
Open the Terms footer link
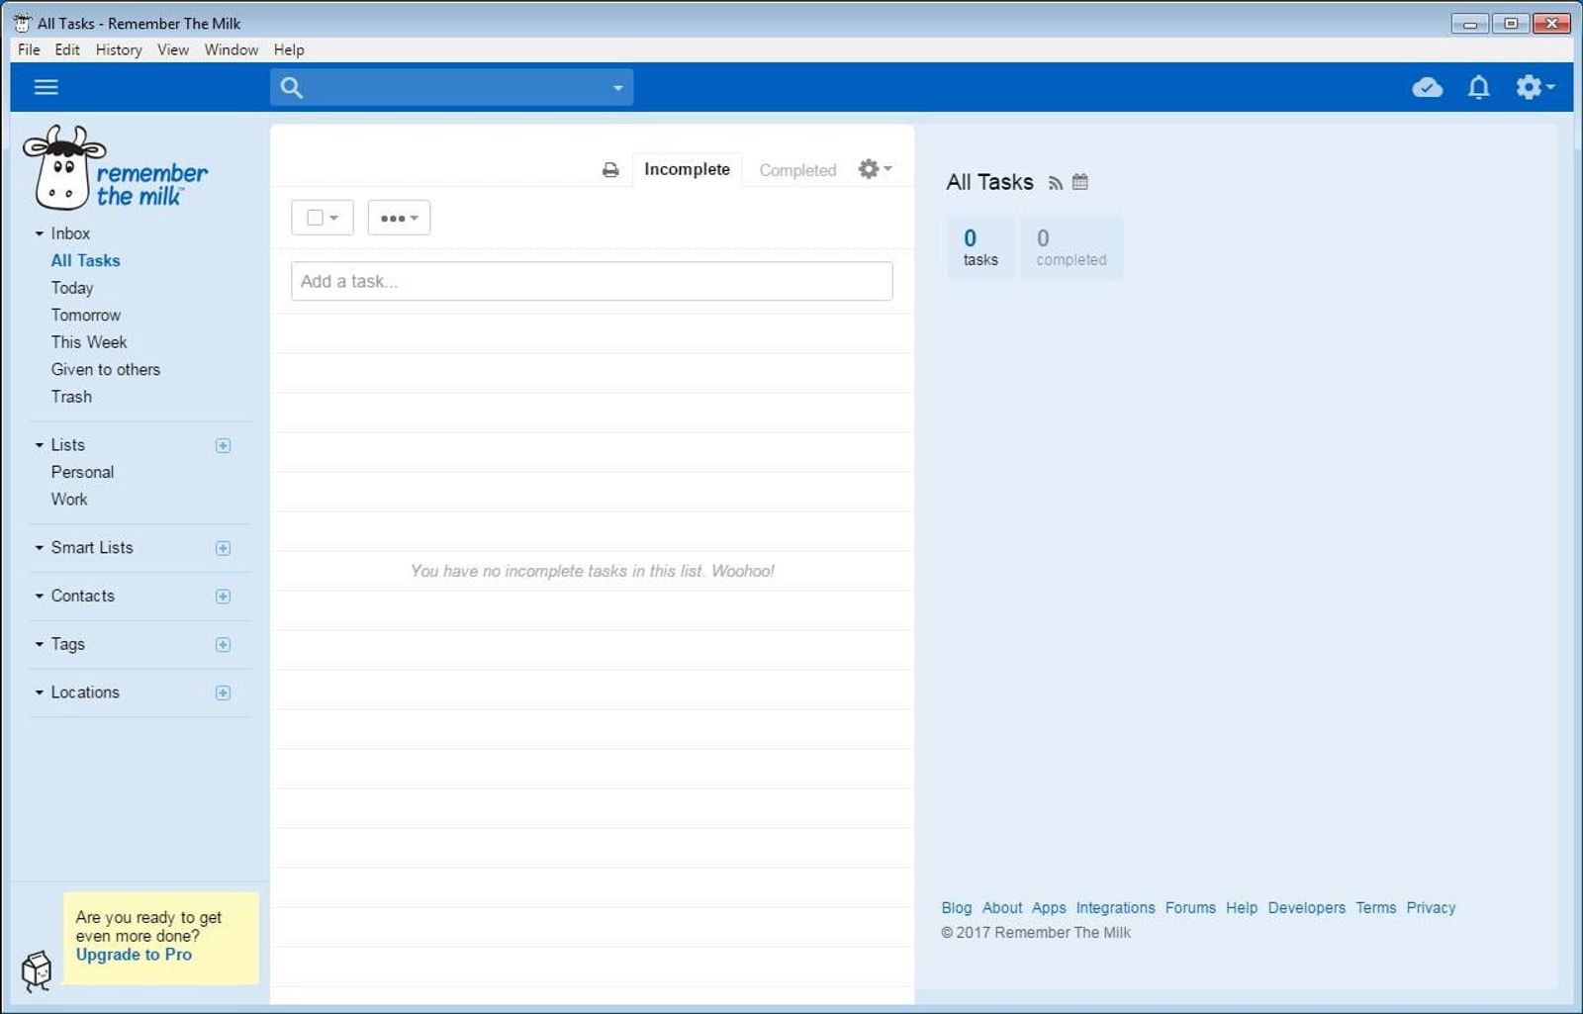point(1376,908)
